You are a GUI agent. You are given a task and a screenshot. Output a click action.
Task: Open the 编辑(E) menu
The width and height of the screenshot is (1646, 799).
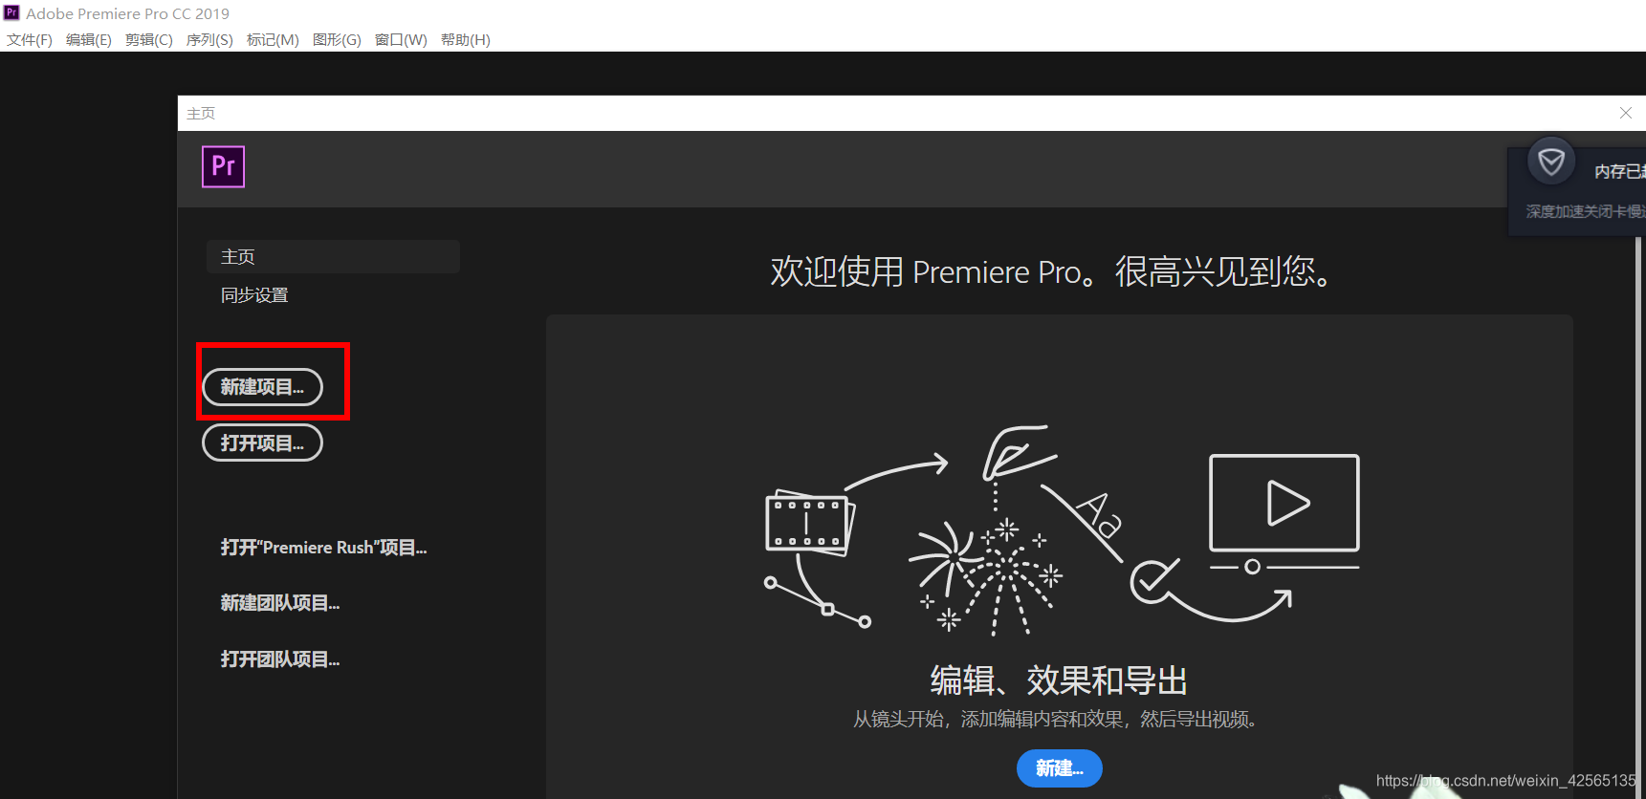[89, 39]
